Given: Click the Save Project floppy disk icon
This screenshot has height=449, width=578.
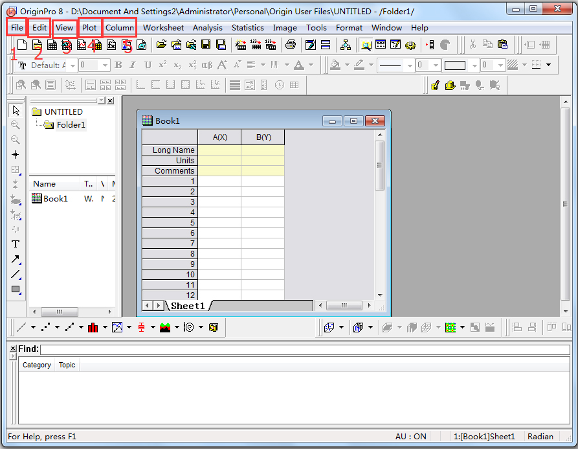Looking at the screenshot, I should pyautogui.click(x=206, y=45).
